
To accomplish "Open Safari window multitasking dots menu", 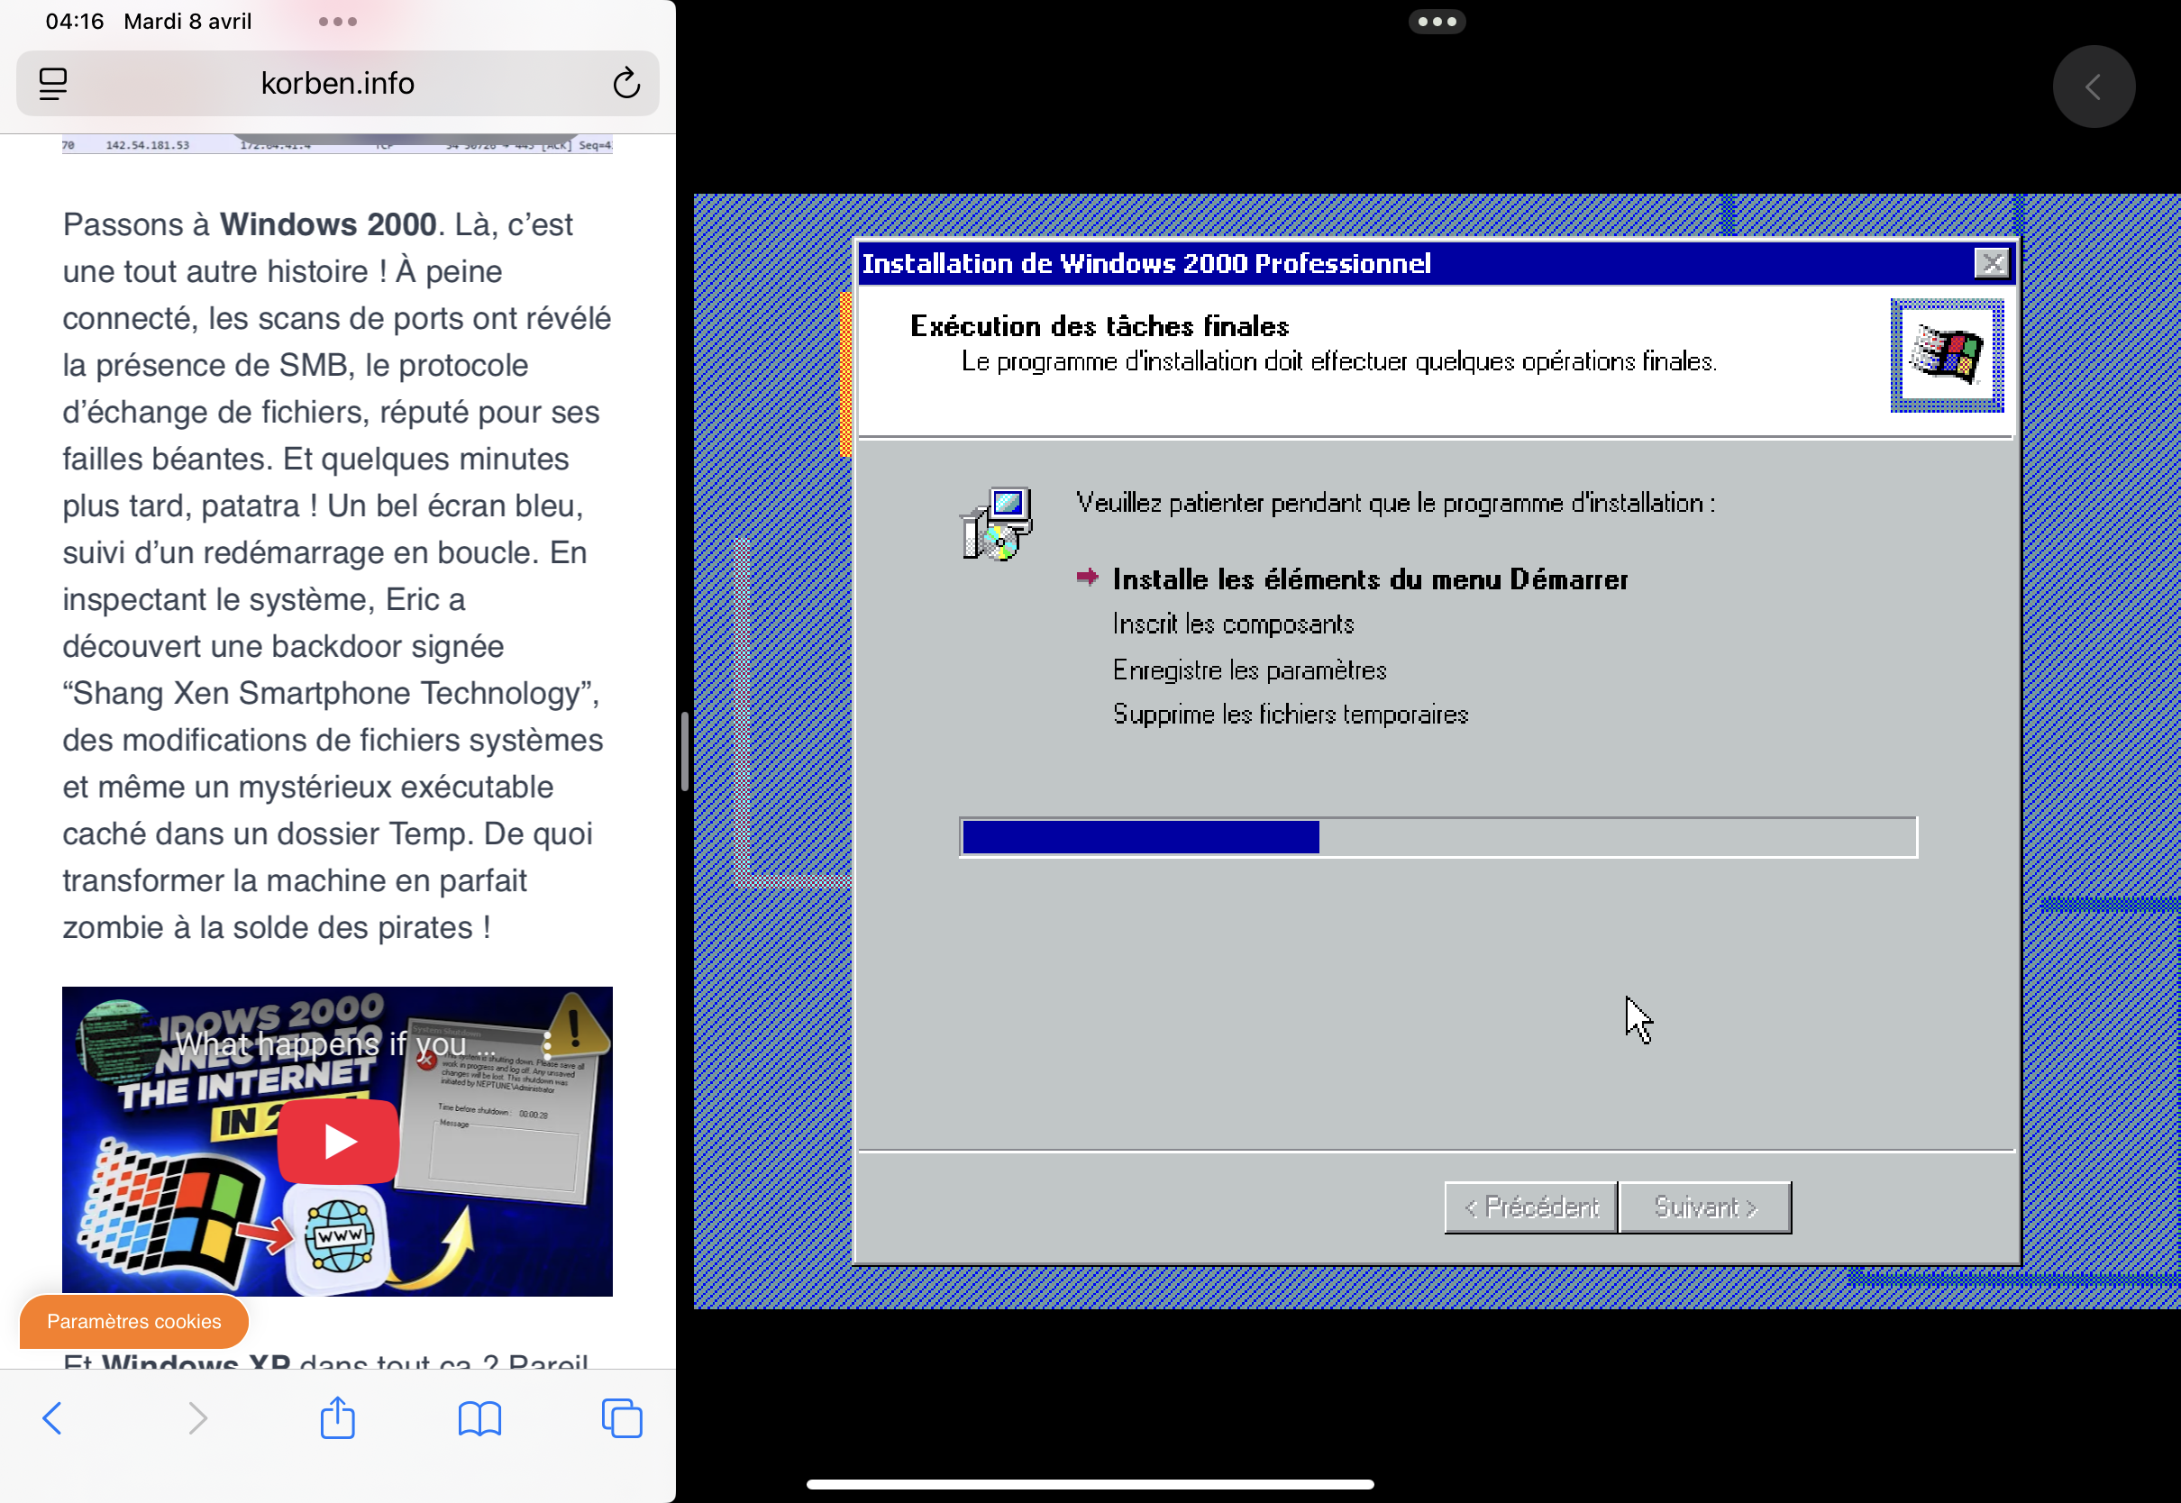I will [x=337, y=22].
